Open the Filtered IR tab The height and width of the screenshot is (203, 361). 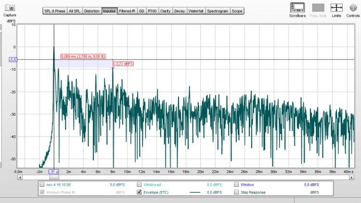click(127, 11)
